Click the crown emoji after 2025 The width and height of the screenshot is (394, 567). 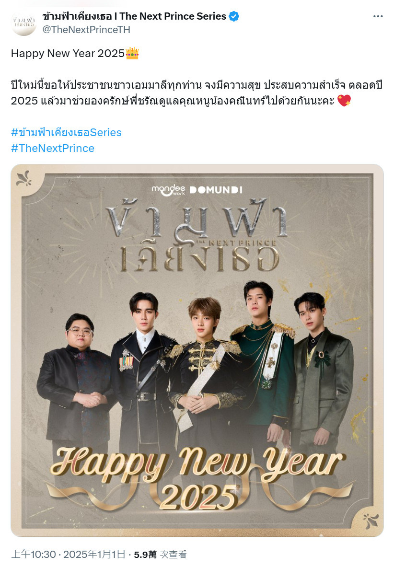[132, 54]
